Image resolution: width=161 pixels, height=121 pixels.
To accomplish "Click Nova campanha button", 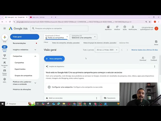I will pyautogui.click(x=54, y=59).
